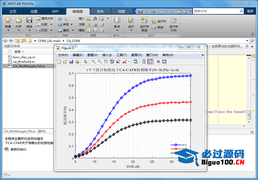Collapse the toolstrip with minimize arrow
Screen dimensions: 258x180
pos(252,35)
